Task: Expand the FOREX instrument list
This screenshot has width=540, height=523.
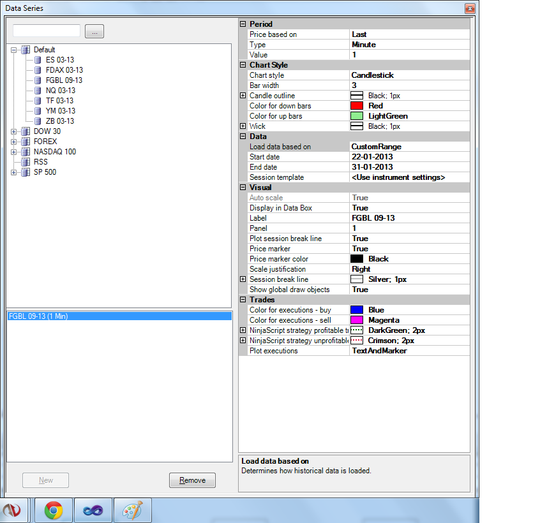Action: tap(14, 142)
